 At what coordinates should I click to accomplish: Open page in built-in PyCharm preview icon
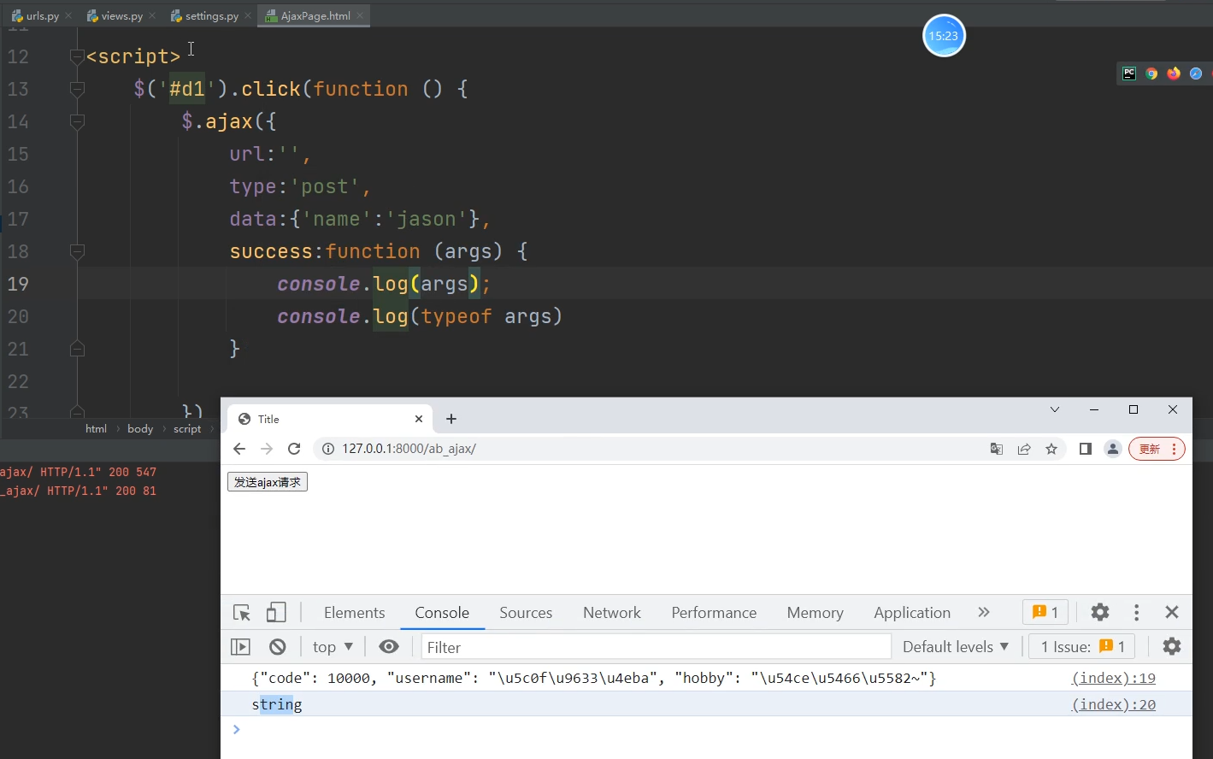pos(1129,74)
